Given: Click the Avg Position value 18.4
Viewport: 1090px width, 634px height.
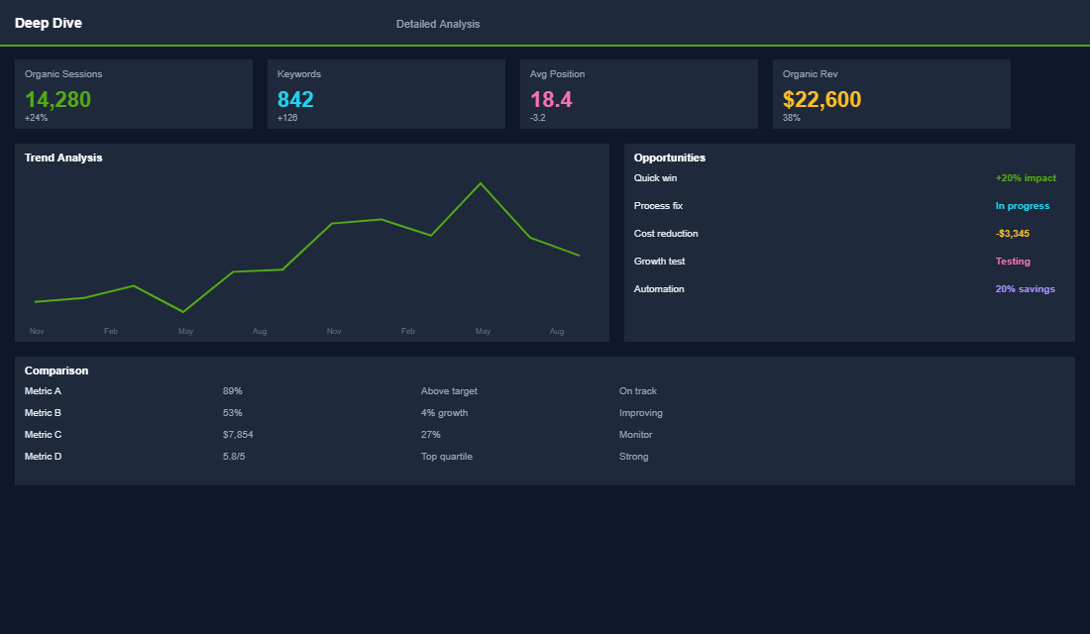Looking at the screenshot, I should pyautogui.click(x=551, y=99).
